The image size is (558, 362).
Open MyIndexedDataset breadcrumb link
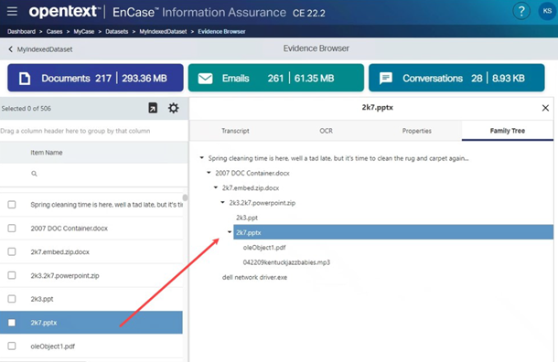point(163,32)
